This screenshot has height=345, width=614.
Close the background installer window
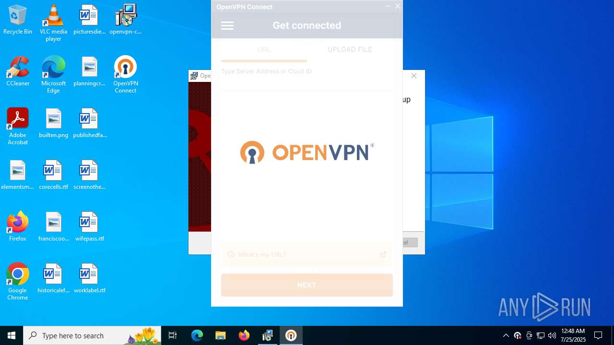(x=414, y=76)
